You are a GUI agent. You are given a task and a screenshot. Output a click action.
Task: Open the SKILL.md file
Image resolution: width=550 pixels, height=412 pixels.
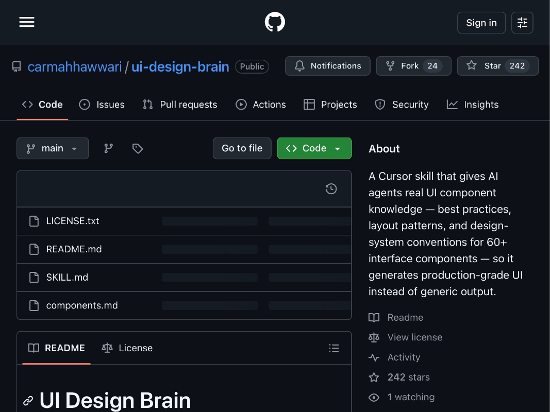(x=67, y=277)
